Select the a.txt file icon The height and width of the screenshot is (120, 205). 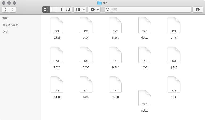57,25
